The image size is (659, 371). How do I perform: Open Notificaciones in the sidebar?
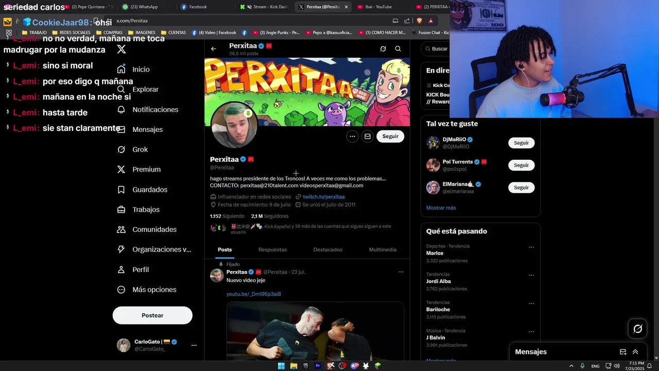click(148, 109)
